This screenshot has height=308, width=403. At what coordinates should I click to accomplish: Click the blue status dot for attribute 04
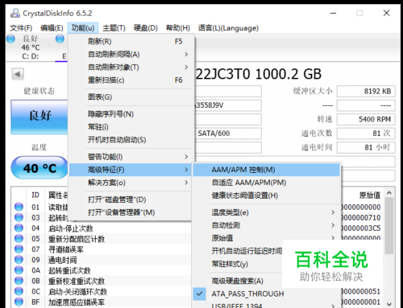(x=19, y=228)
